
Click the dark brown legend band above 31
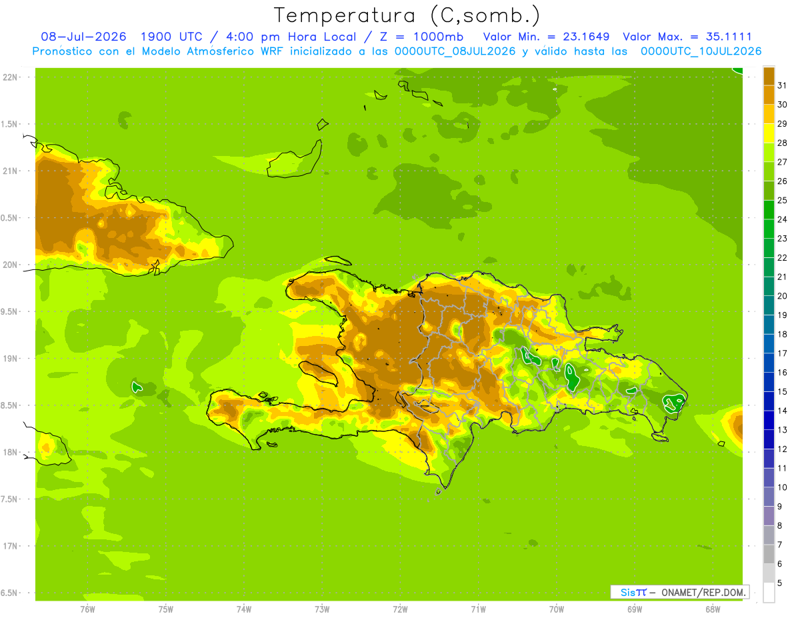769,76
